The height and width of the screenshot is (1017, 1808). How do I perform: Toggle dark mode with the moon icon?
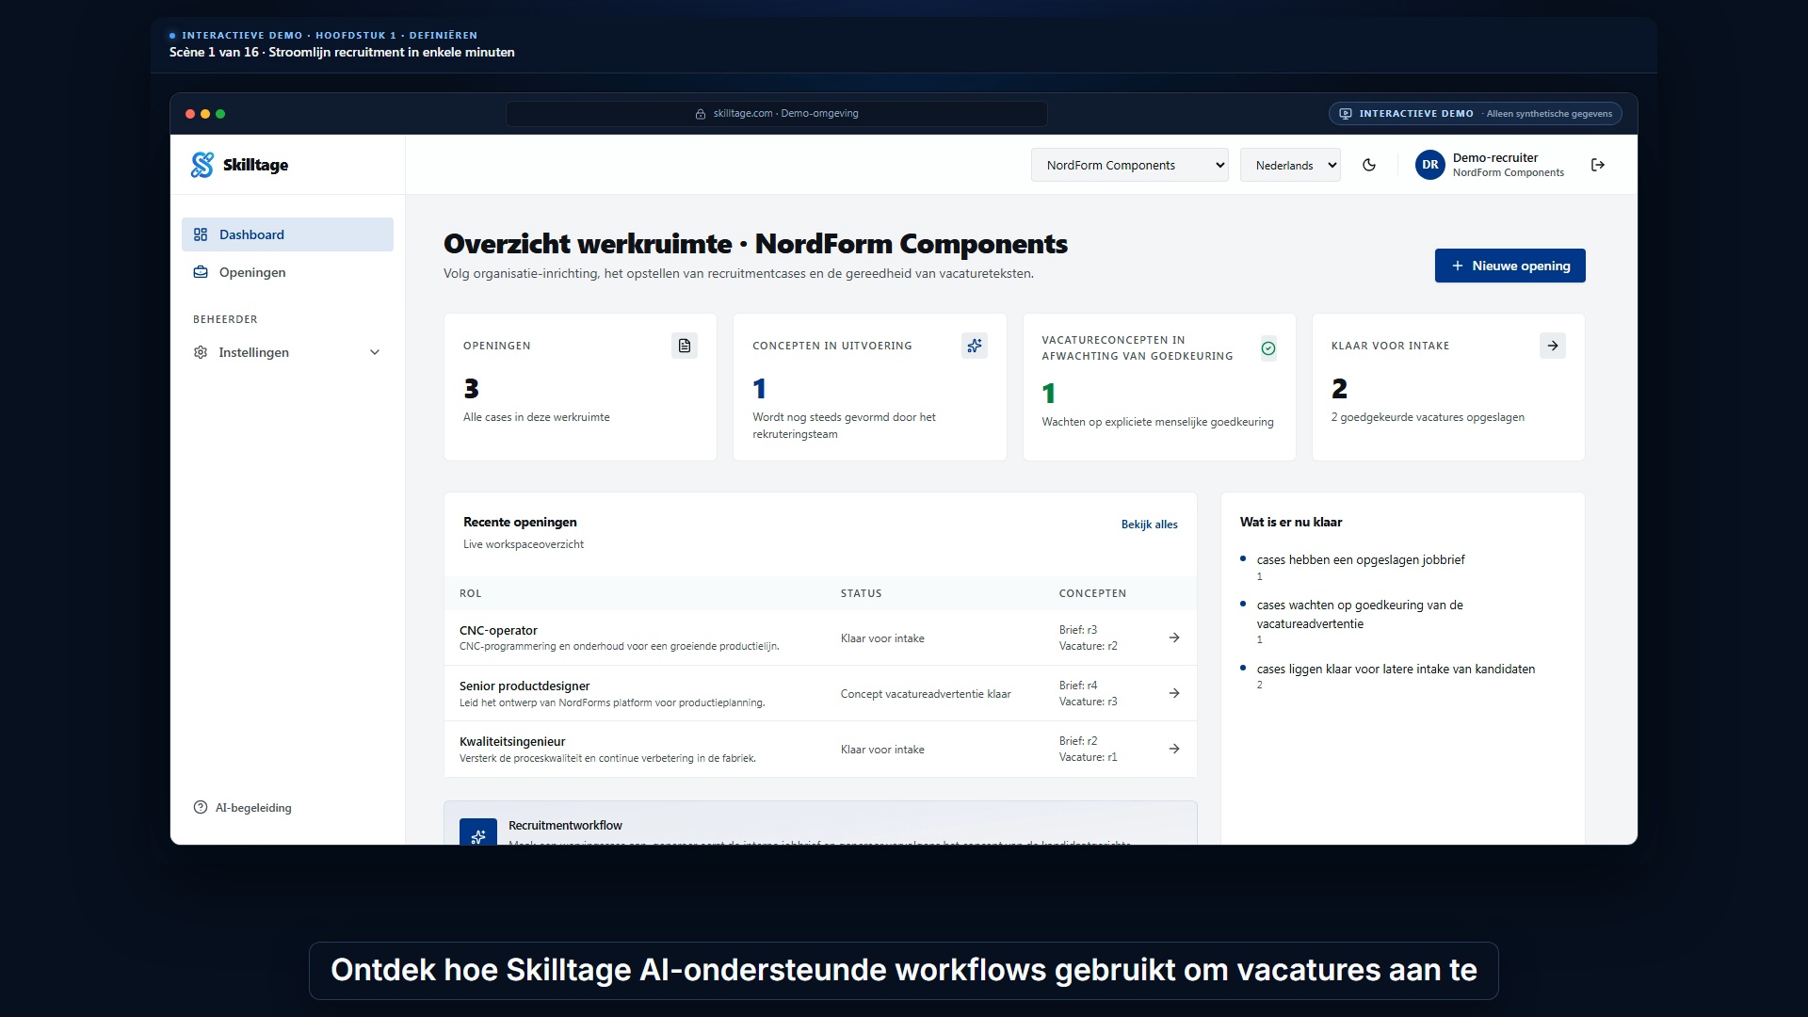(1369, 165)
